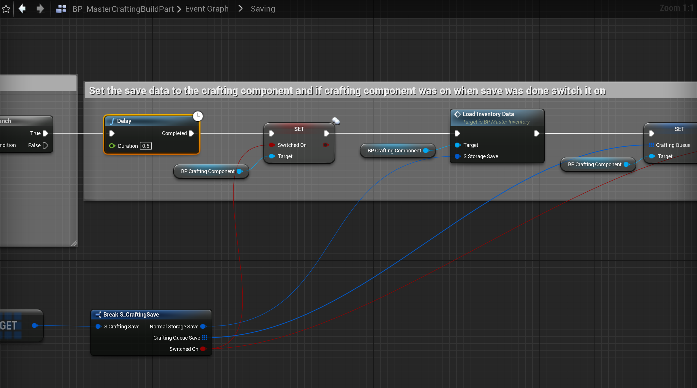Click the Break S_CraftingSave struct icon
This screenshot has height=388, width=697.
tap(98, 315)
